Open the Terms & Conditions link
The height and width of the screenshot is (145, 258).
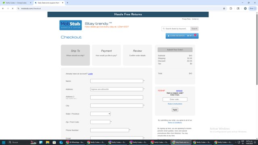tap(175, 122)
